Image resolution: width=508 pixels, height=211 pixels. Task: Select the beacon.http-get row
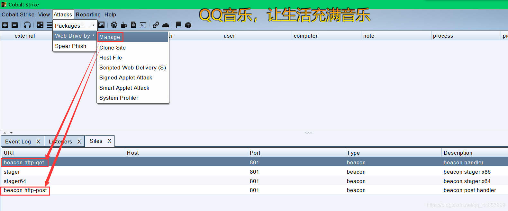tap(255, 162)
